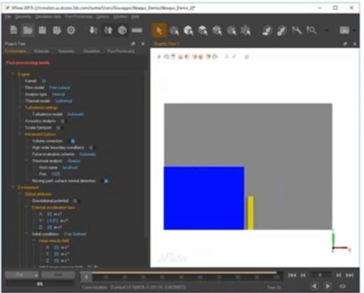The width and height of the screenshot is (364, 293).
Task: Toggle Moving parts surface normal detection
Action: [x=106, y=181]
